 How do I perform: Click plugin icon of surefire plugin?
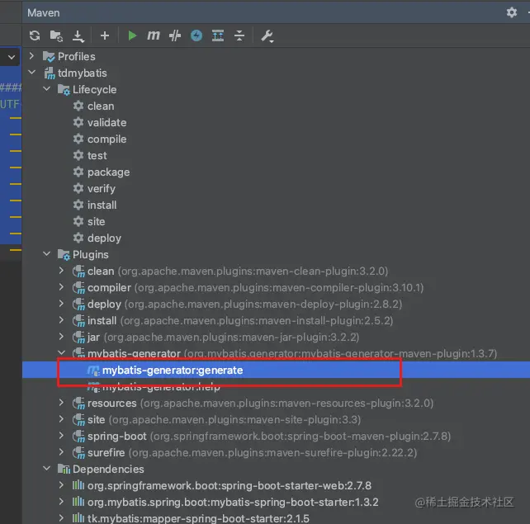tap(78, 453)
